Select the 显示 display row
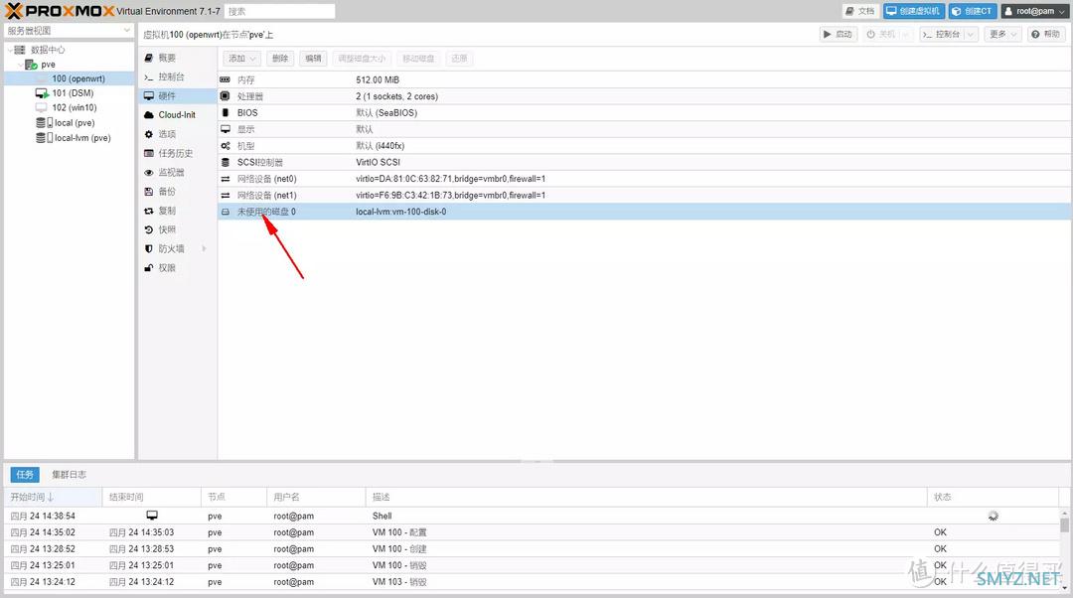1073x598 pixels. (x=645, y=129)
